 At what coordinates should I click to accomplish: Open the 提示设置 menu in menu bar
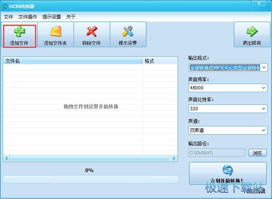pos(52,17)
